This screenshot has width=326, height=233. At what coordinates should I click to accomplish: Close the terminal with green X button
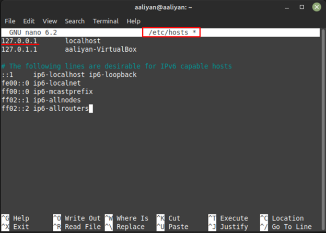(317, 7)
